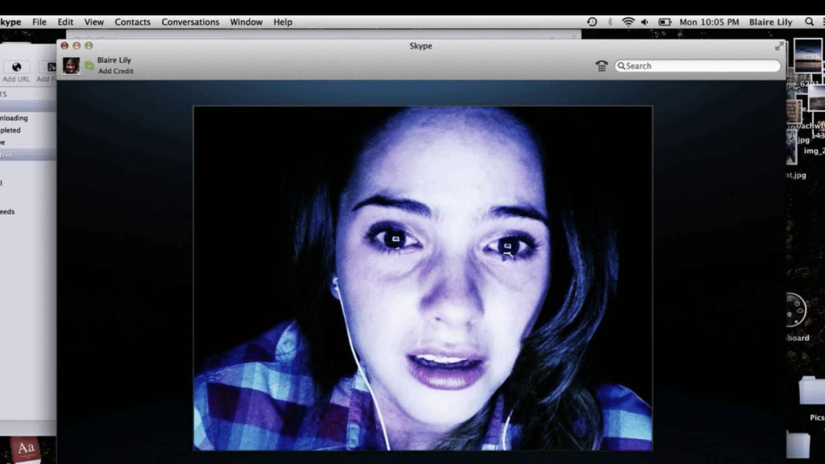
Task: Click the green Skype online status icon
Action: (x=89, y=65)
